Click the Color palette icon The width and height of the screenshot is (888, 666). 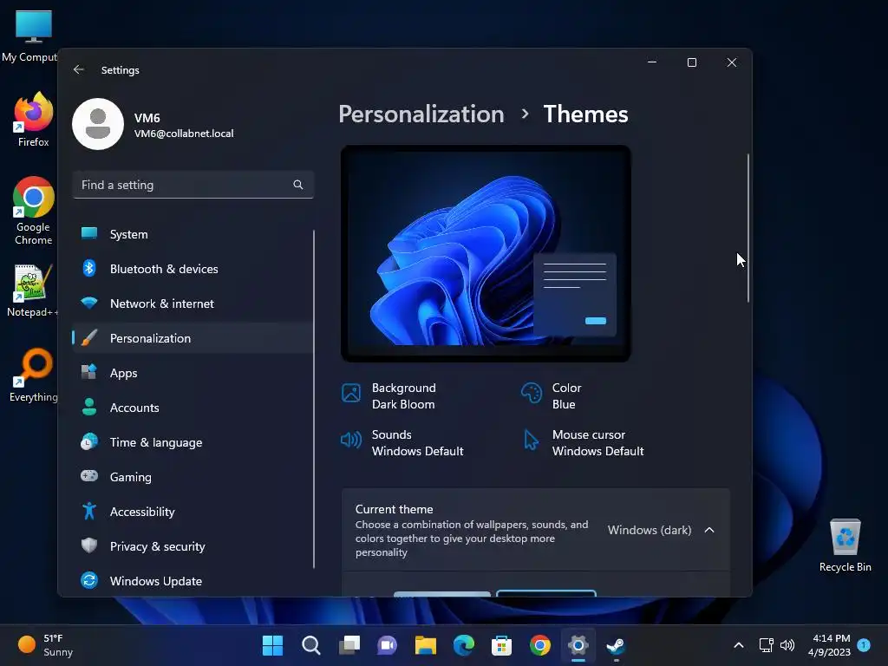[x=532, y=393]
